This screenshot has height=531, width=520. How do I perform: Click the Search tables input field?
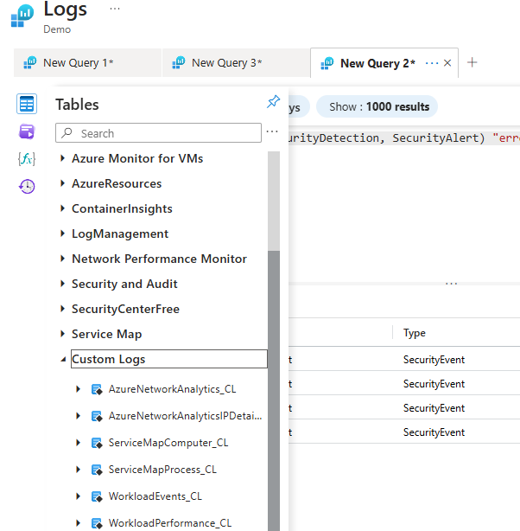158,133
